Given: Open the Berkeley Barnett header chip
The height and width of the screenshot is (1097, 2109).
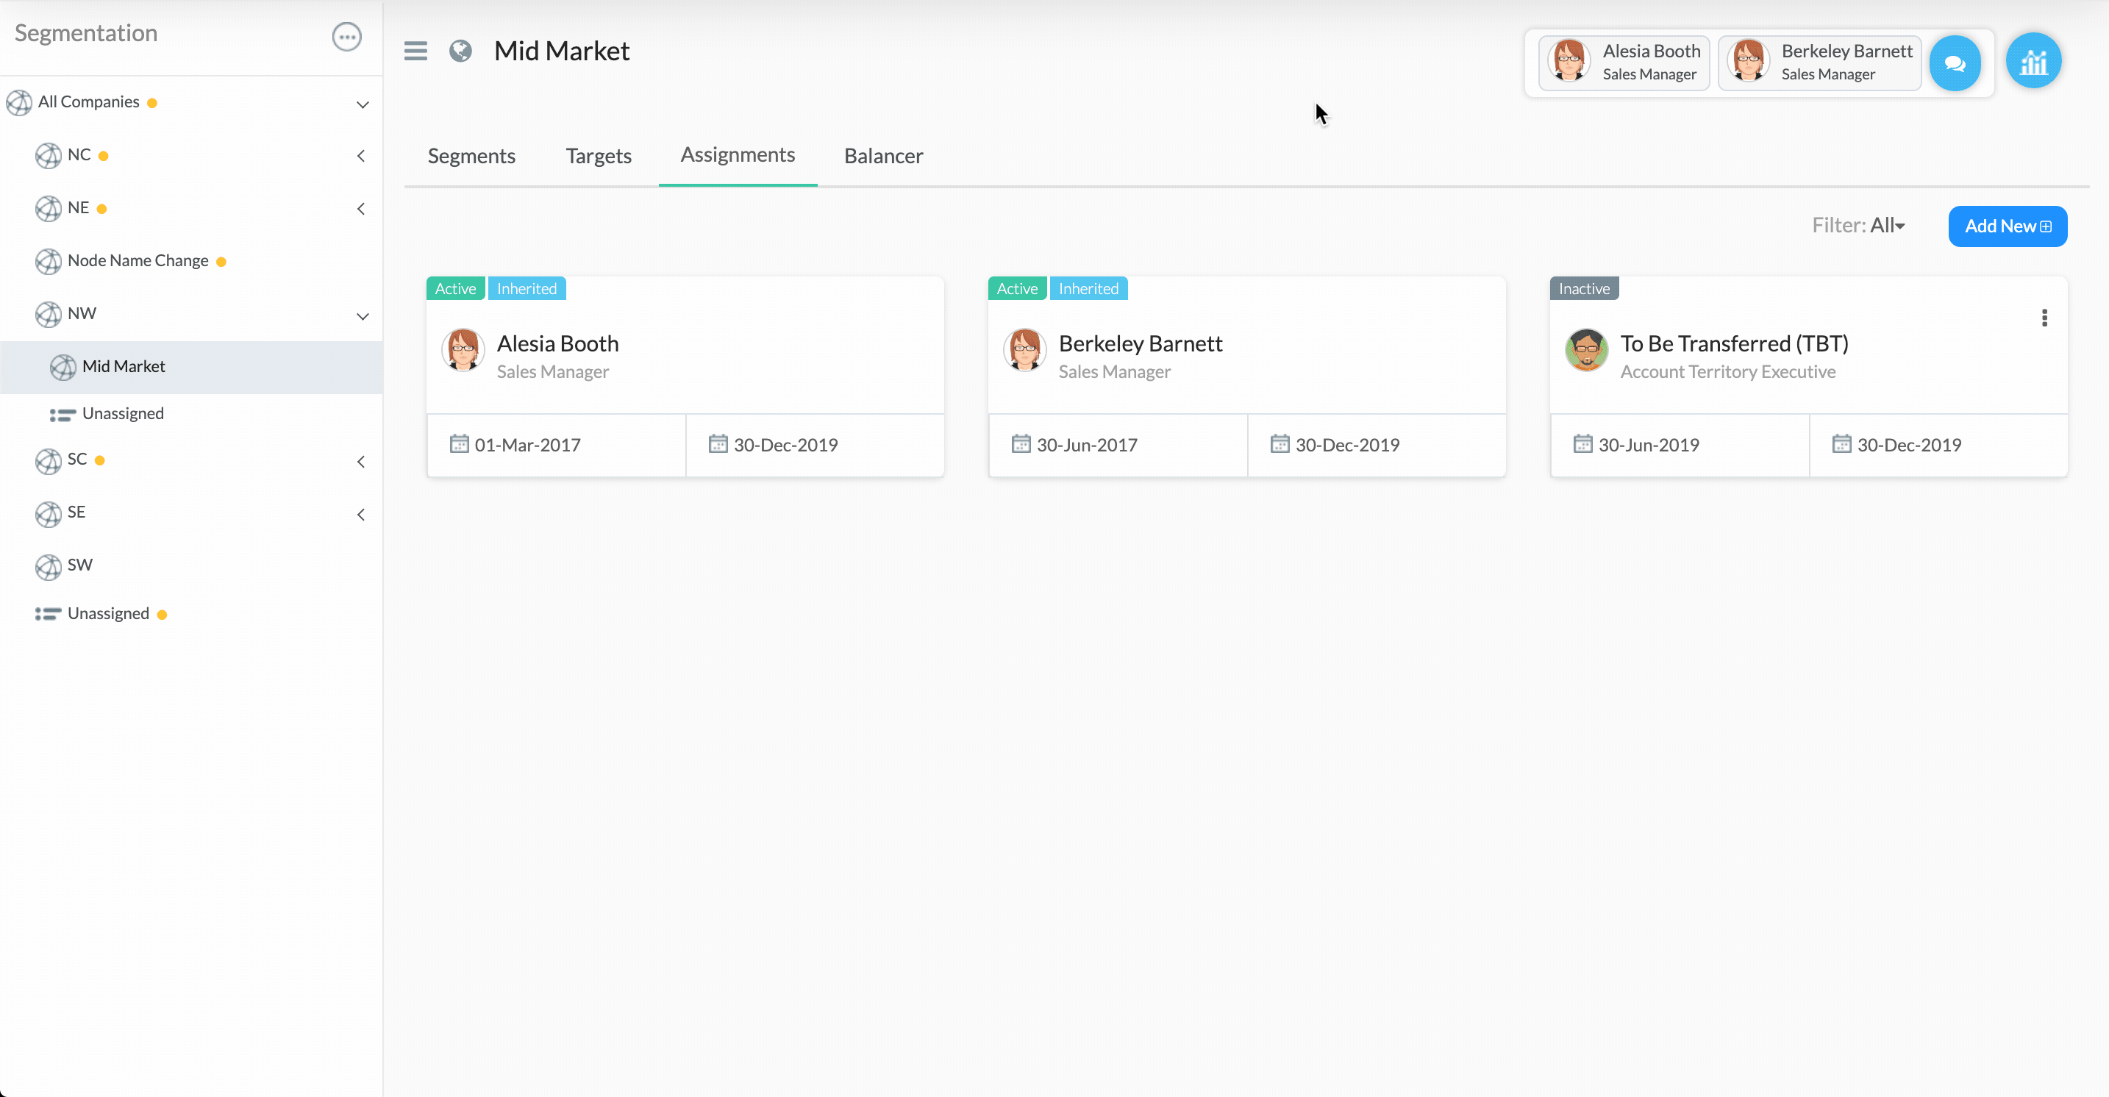Looking at the screenshot, I should [x=1819, y=62].
